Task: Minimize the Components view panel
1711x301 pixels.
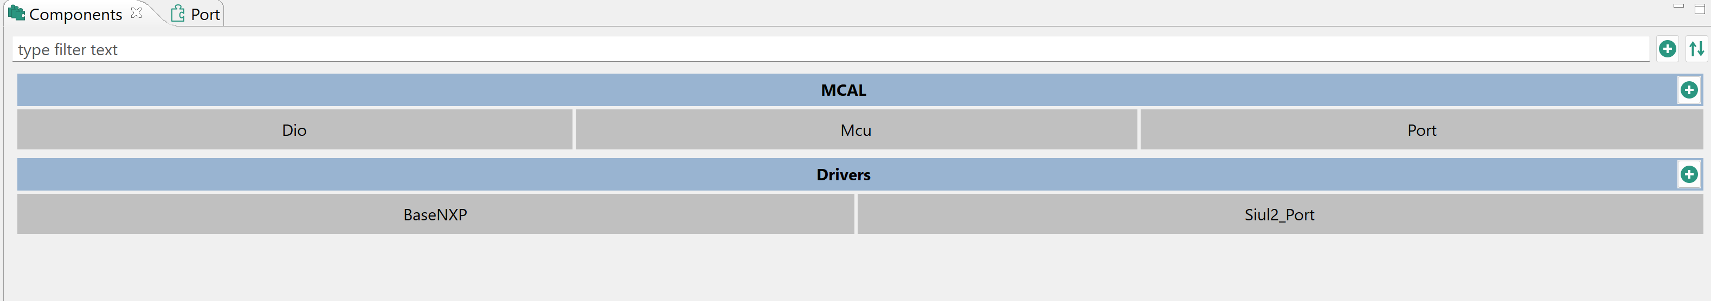Action: [x=1678, y=6]
